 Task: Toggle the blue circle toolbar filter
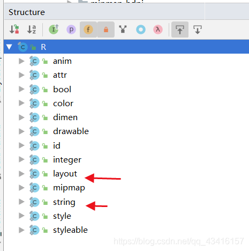point(141,29)
